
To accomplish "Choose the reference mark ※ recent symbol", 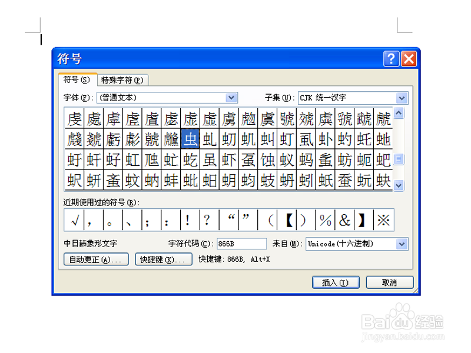I will 383,220.
